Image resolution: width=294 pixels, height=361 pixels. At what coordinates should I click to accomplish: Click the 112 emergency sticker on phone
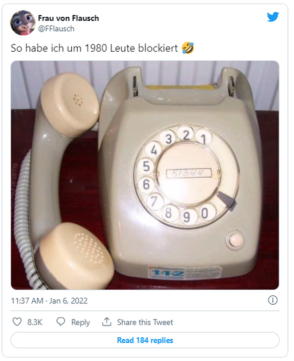(x=185, y=273)
